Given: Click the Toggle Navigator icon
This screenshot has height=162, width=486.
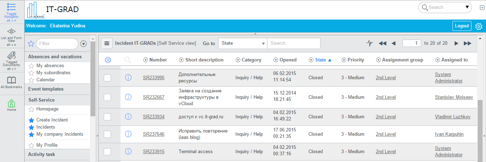Looking at the screenshot, I should [x=11, y=7].
